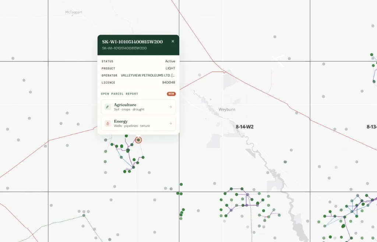Open the Energy parcel report card

pyautogui.click(x=138, y=124)
